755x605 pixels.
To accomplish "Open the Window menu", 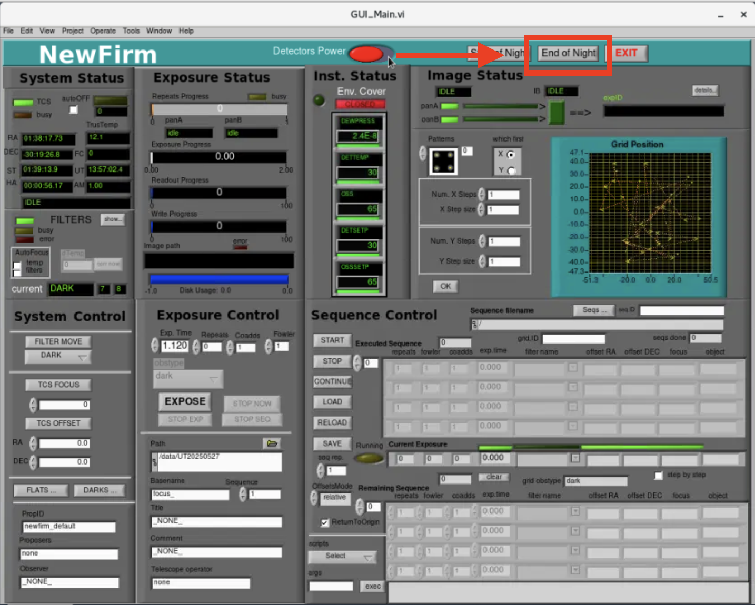I will click(159, 31).
